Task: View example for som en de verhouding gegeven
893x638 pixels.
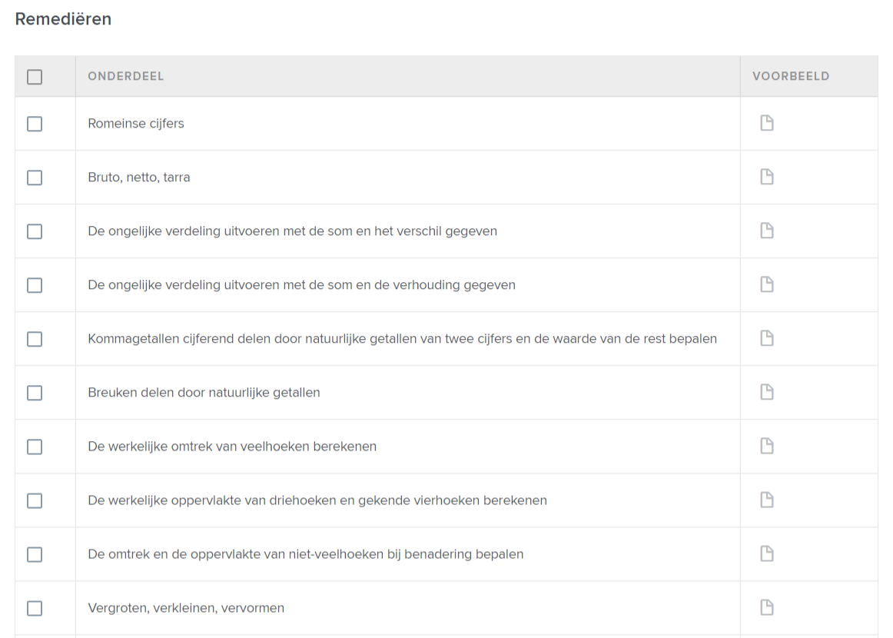Action: point(766,284)
